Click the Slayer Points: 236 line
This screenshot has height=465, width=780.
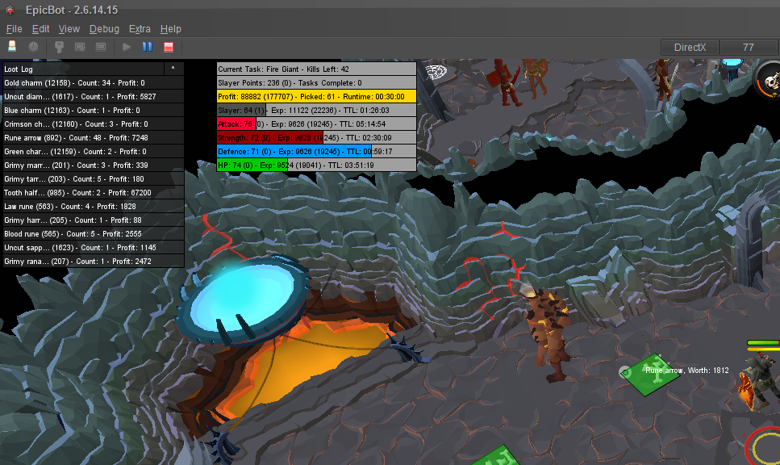pos(316,82)
